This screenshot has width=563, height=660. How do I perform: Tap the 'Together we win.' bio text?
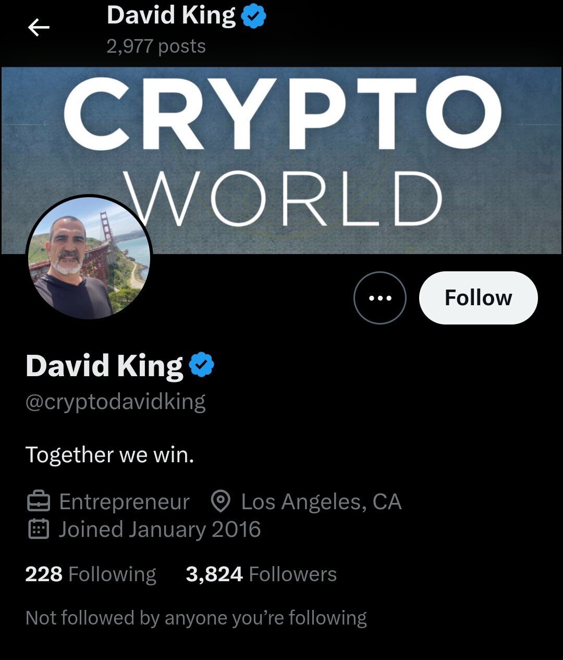coord(110,455)
